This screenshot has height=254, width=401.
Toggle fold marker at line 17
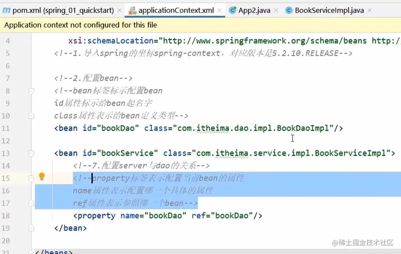click(x=31, y=203)
